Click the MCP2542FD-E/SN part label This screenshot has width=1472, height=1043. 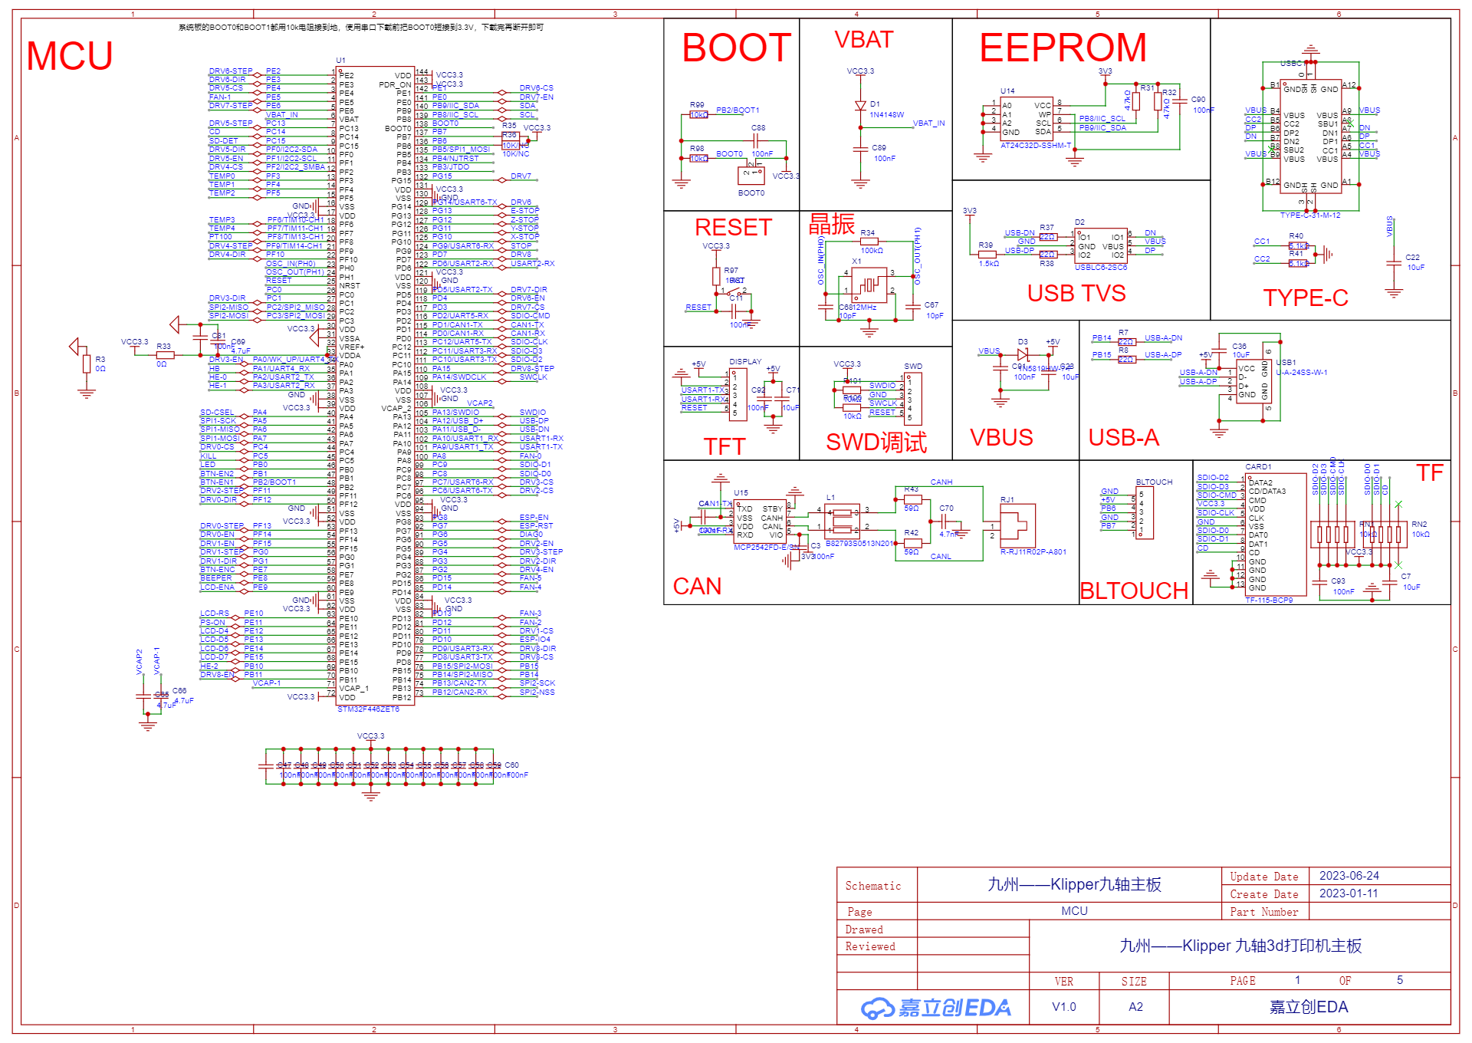click(765, 548)
